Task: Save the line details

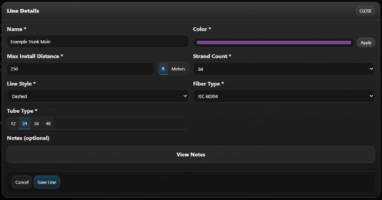Action: pyautogui.click(x=47, y=182)
